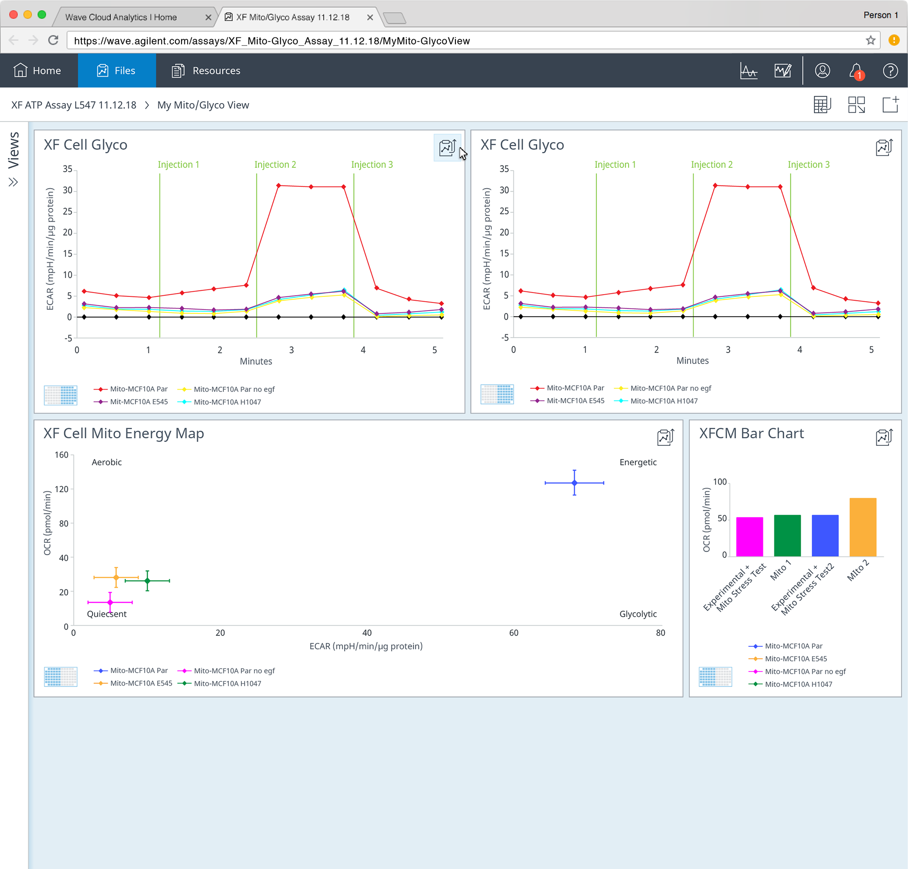Export the left XF Cell Glyco chart
Screen dimensions: 908x869
(x=447, y=148)
